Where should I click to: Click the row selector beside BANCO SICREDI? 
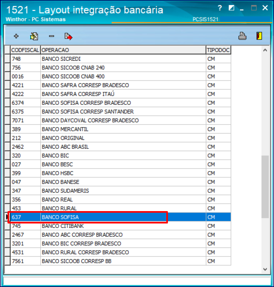(7, 59)
